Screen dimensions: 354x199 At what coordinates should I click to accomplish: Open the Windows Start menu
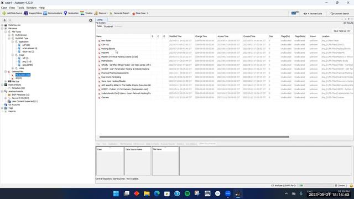click(116, 193)
